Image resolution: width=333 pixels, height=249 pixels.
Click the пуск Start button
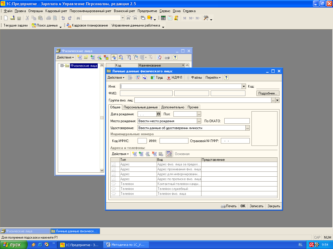14,245
